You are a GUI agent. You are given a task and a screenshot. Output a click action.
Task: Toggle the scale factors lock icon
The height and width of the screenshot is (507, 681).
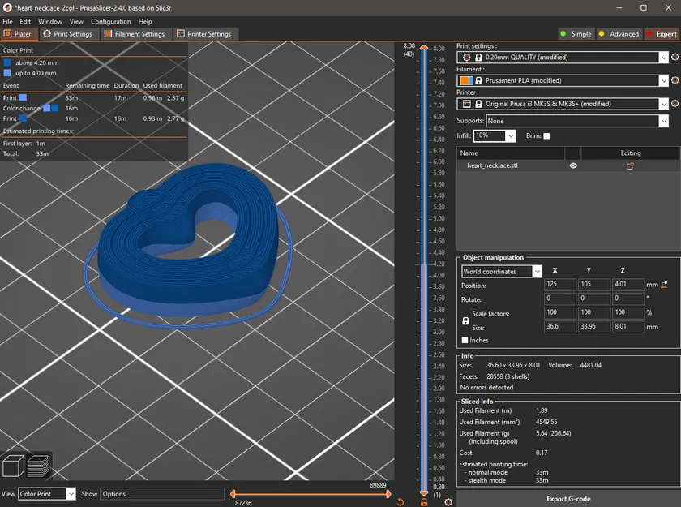click(x=465, y=320)
